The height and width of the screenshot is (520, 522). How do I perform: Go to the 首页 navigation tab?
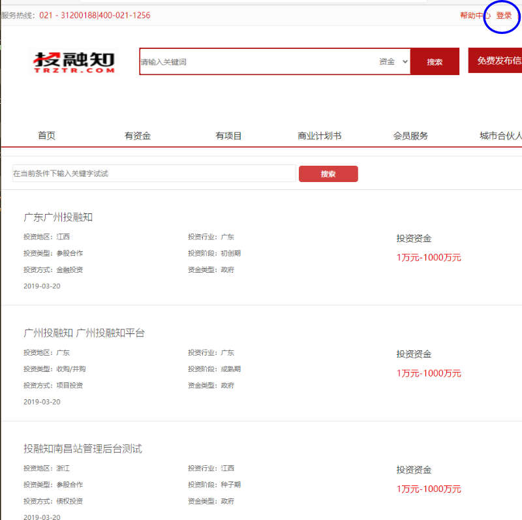(46, 136)
